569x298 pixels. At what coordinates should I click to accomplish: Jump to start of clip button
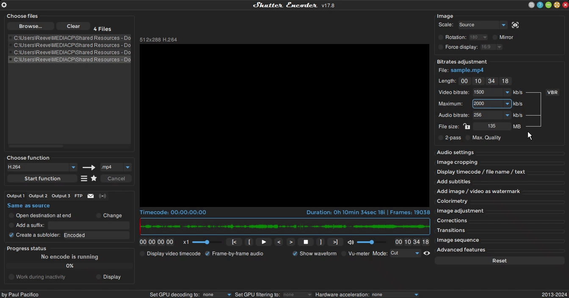point(234,242)
